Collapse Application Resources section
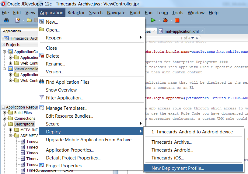 point(3,107)
